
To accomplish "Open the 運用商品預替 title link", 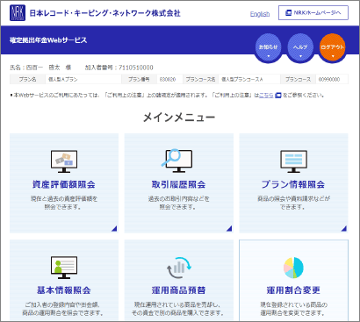I will 178,290.
